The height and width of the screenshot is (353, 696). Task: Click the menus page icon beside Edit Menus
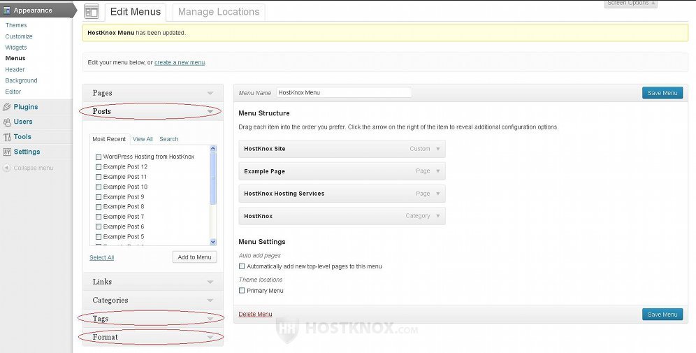click(92, 12)
